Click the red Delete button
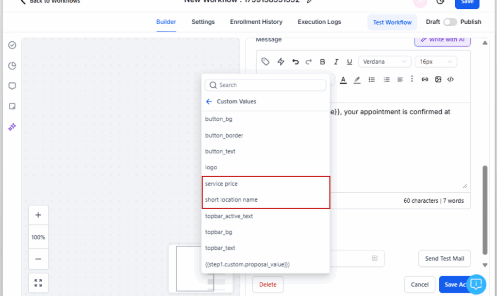This screenshot has height=296, width=497. [x=267, y=285]
